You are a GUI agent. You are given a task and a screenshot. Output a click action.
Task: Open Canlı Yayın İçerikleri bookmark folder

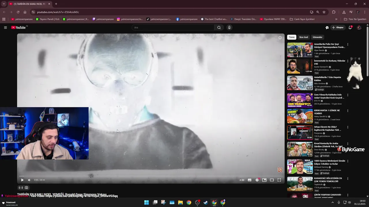point(302,19)
